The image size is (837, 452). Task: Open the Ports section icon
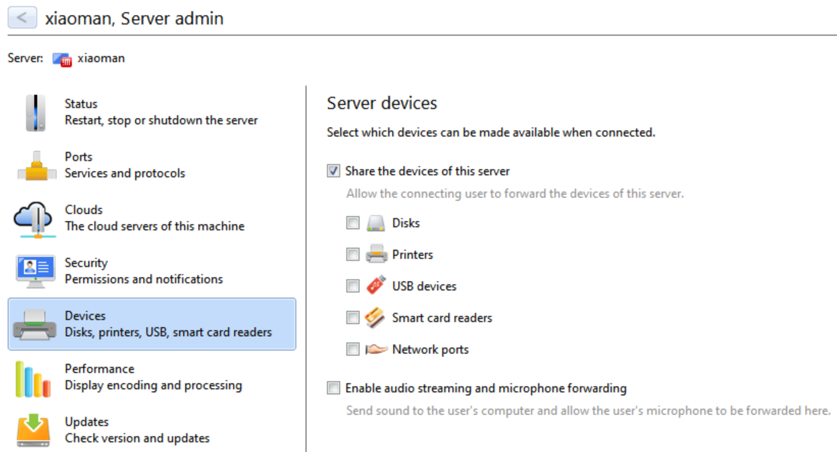point(36,166)
